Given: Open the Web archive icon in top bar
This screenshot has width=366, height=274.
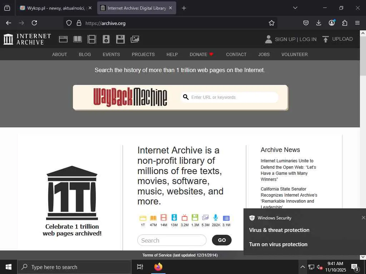Looking at the screenshot, I should (63, 39).
